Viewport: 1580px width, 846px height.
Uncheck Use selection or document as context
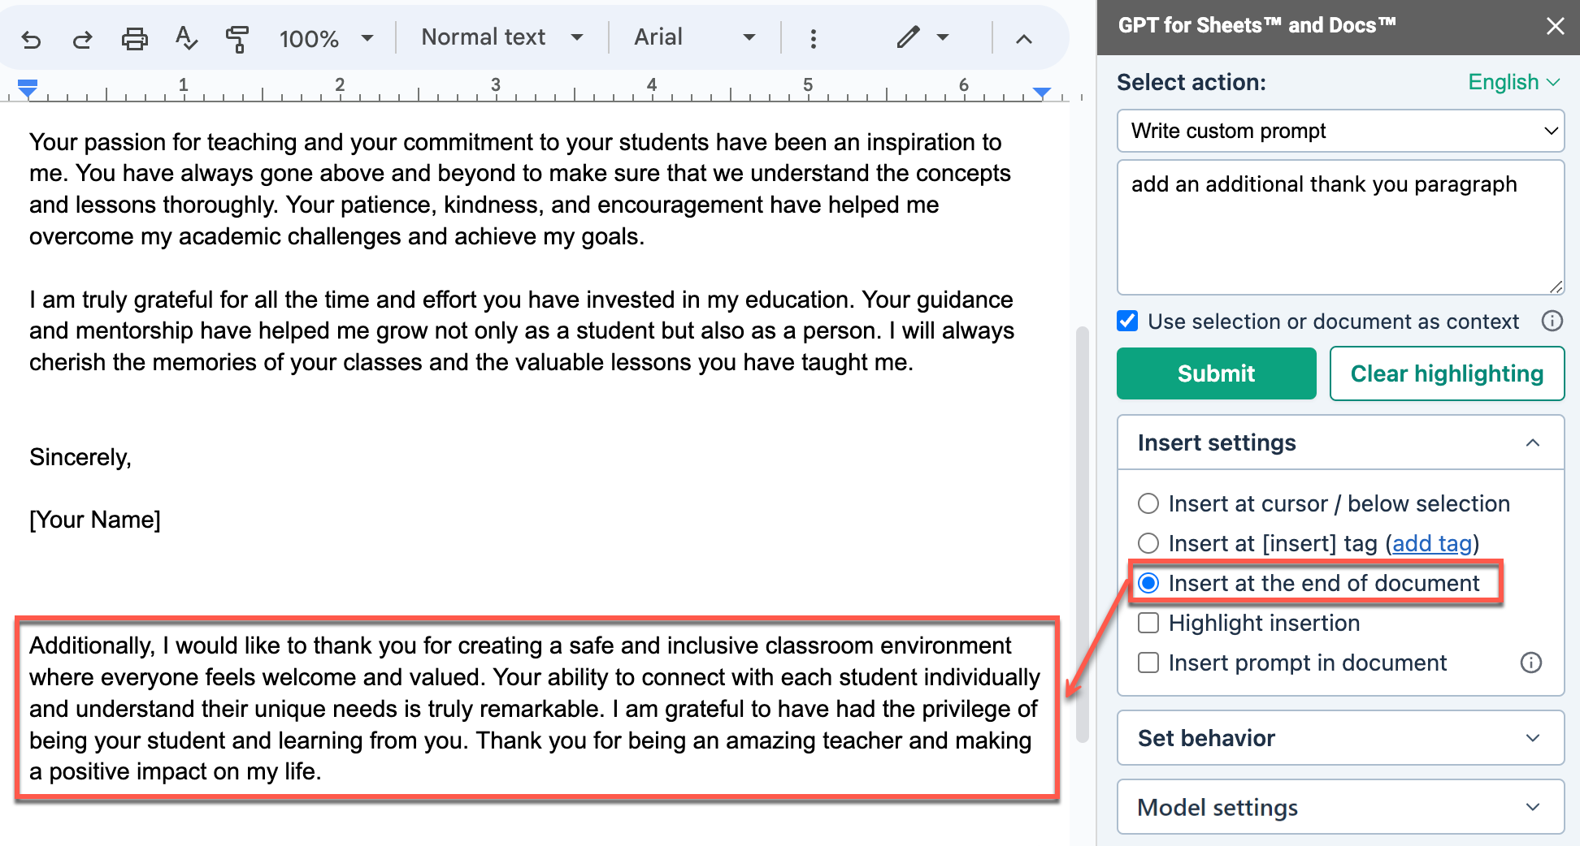coord(1127,322)
